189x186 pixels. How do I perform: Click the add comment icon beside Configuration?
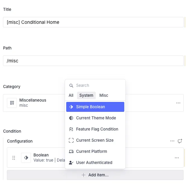pyautogui.click(x=180, y=141)
